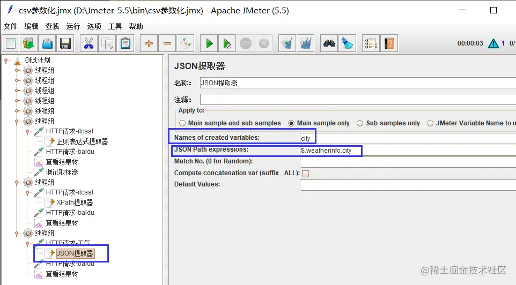Click the Copy toolbar icon
516x285 pixels.
pos(107,43)
